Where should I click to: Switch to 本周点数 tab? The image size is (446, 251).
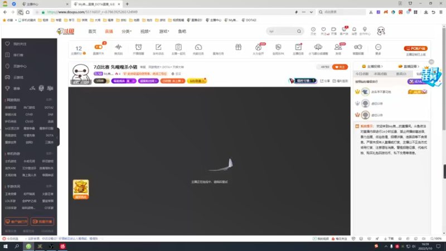(x=380, y=74)
